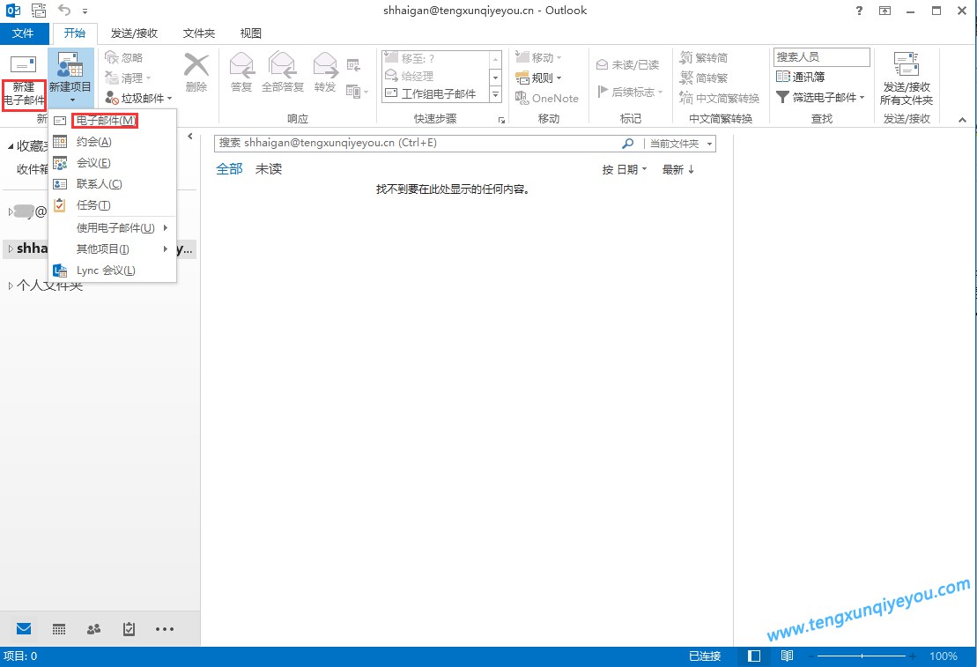
Task: Switch to Tasks view in navigation bar
Action: coord(129,629)
